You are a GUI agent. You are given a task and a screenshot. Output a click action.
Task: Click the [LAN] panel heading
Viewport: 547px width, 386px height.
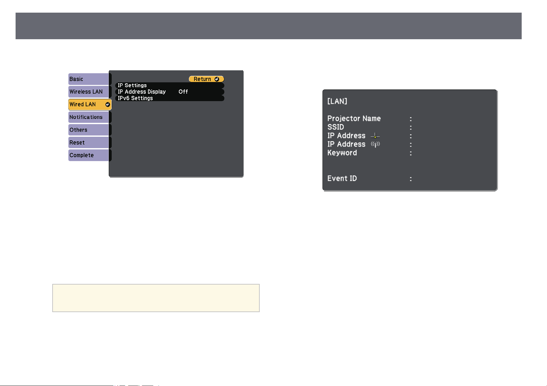[x=337, y=101]
